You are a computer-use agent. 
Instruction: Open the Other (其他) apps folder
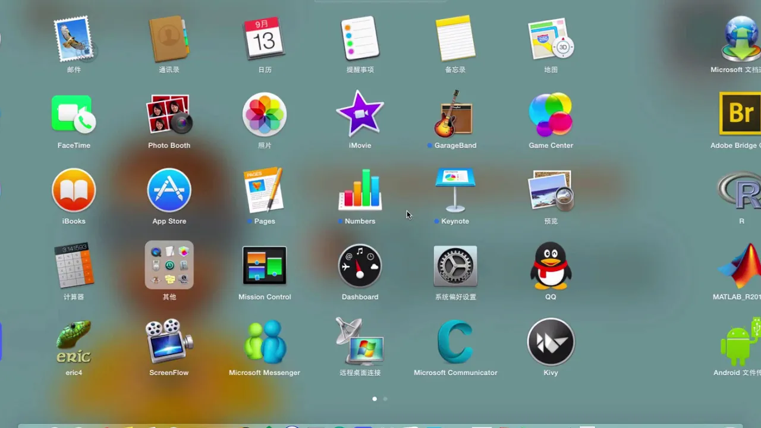169,265
